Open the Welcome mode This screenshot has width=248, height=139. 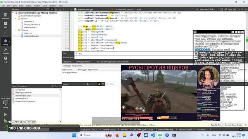pyautogui.click(x=5, y=16)
